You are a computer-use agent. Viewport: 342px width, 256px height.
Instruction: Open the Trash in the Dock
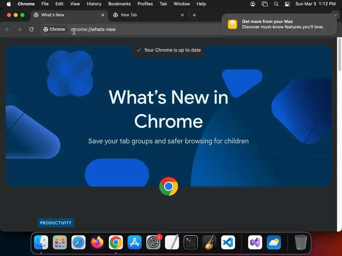coord(301,242)
